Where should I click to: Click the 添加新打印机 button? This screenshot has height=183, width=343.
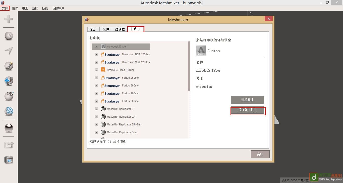pos(248,110)
